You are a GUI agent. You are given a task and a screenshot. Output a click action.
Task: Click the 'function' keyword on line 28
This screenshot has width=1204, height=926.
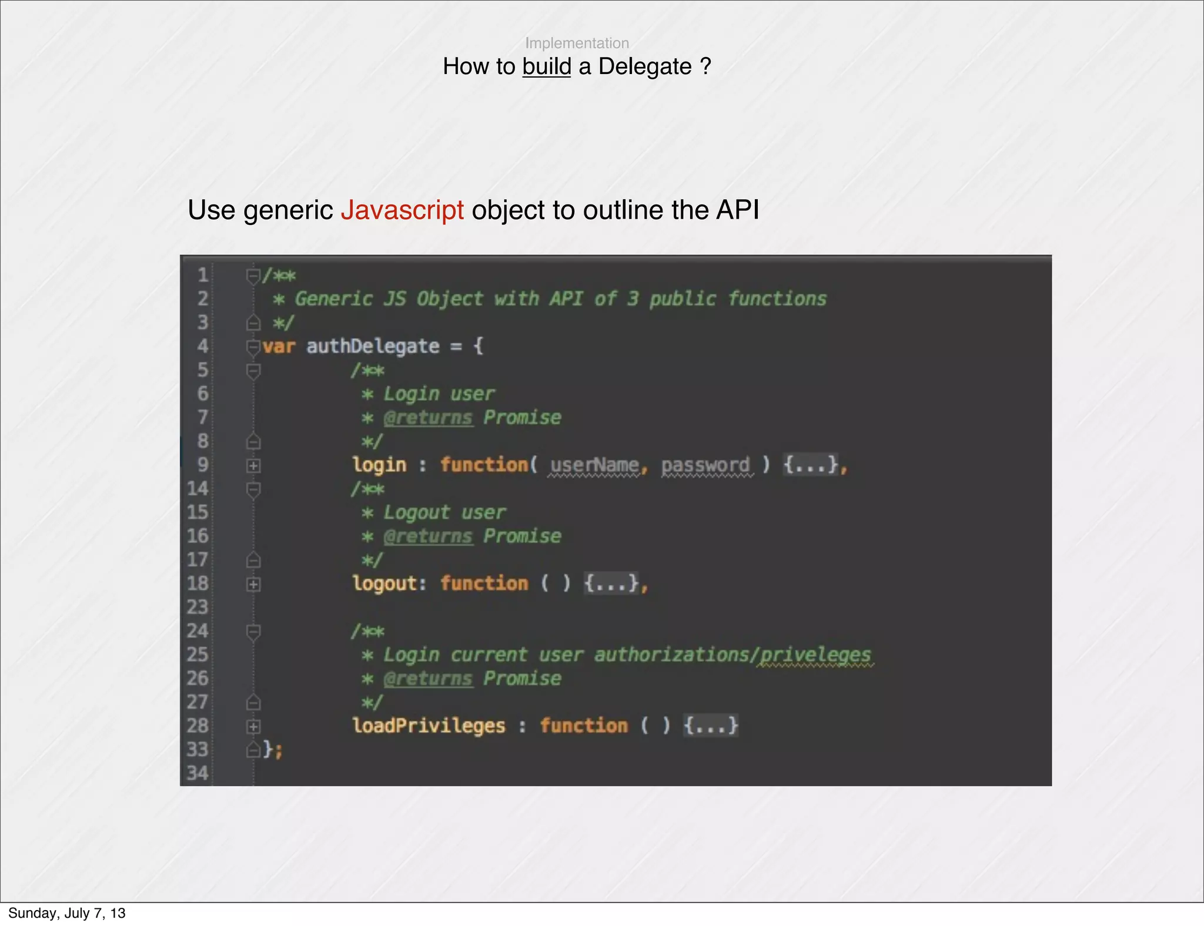(x=584, y=726)
